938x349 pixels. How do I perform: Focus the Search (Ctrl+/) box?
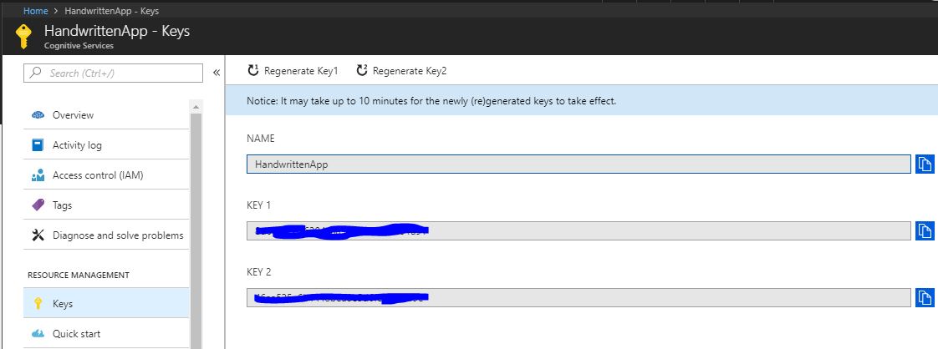tap(113, 73)
